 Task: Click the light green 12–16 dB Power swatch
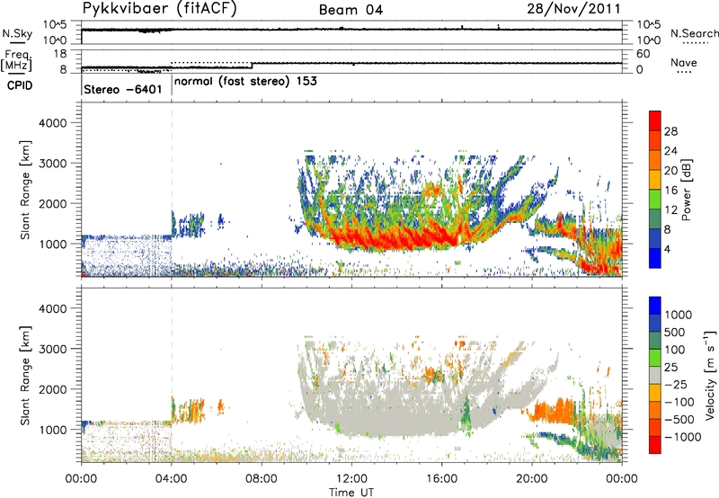pos(655,200)
